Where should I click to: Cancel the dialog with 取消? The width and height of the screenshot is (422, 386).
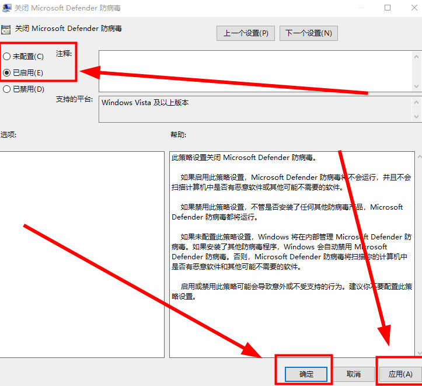pos(353,374)
